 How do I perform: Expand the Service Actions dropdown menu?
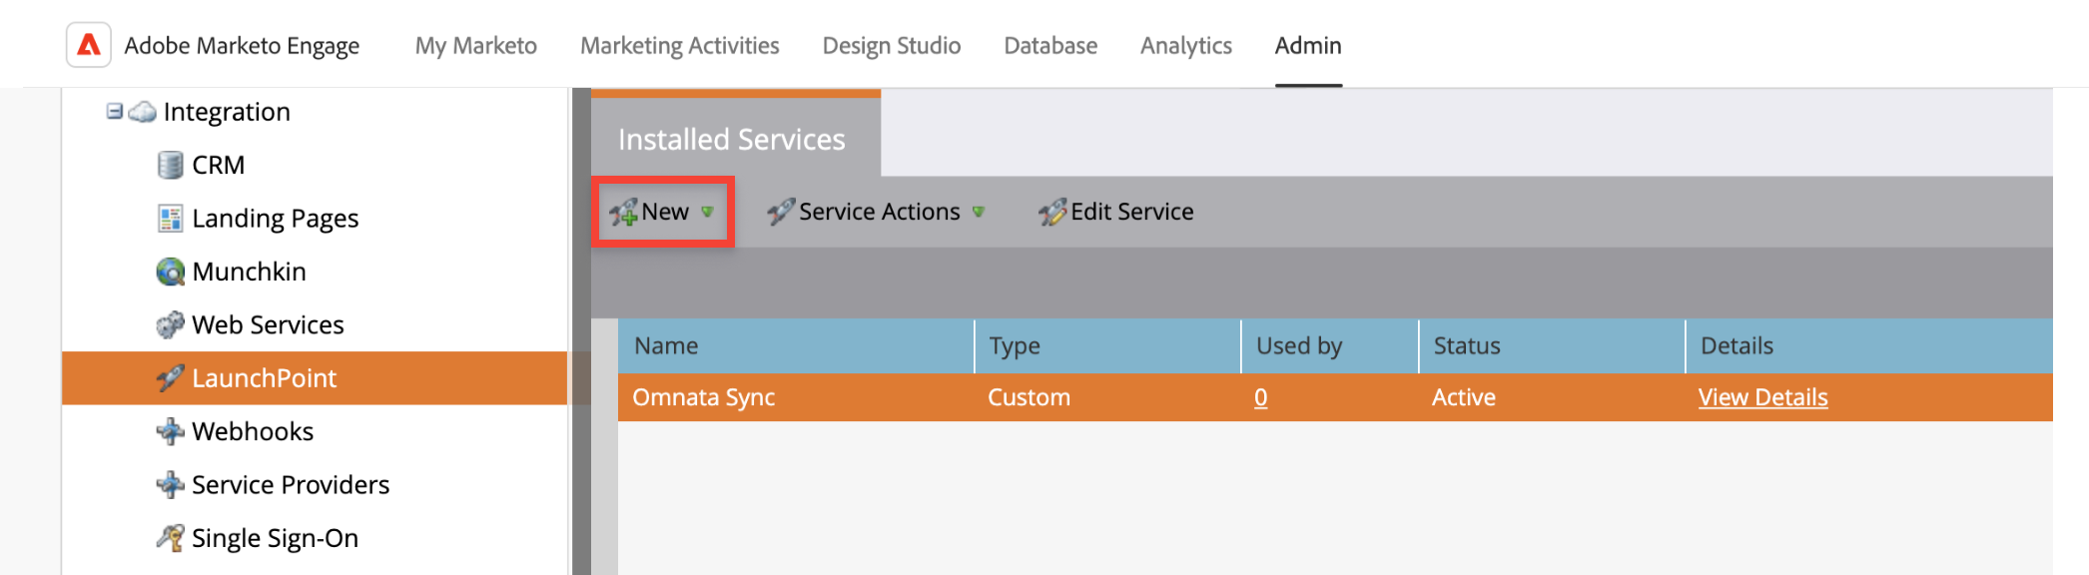click(876, 212)
